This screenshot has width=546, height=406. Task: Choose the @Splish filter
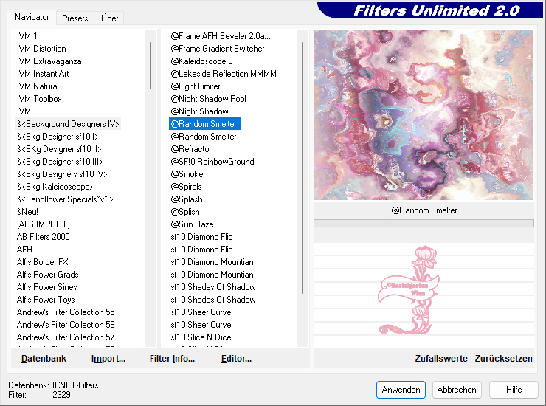pos(185,212)
